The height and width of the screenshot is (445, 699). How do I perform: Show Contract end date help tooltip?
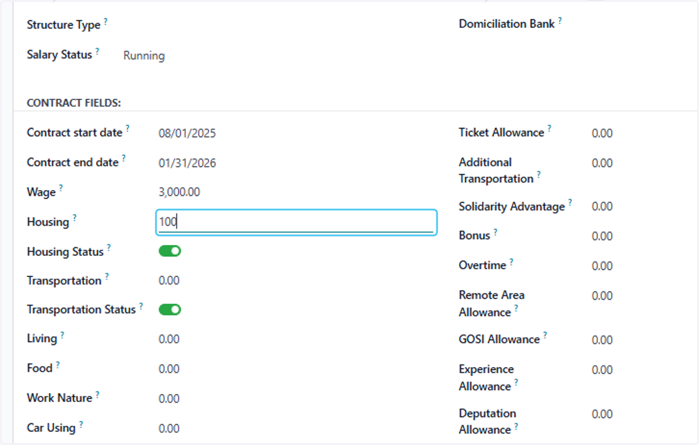coord(123,159)
